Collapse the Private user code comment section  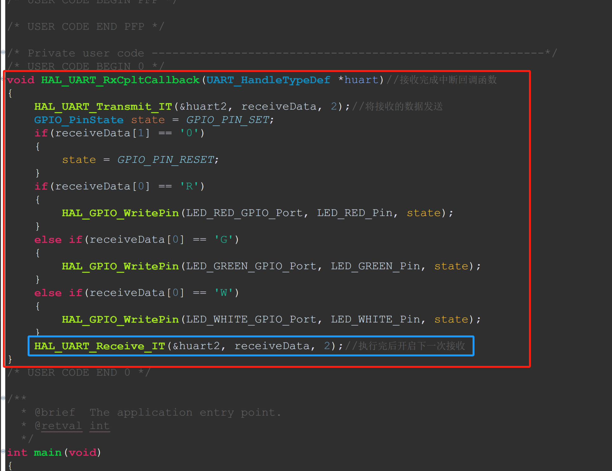pos(3,53)
